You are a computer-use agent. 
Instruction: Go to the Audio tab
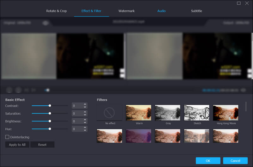tap(161, 11)
